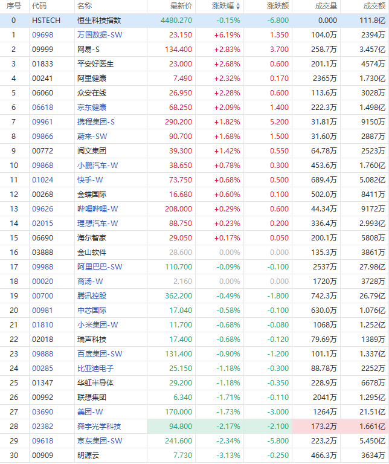Open 万国数据-SW stock
The width and height of the screenshot is (389, 464).
pos(100,35)
